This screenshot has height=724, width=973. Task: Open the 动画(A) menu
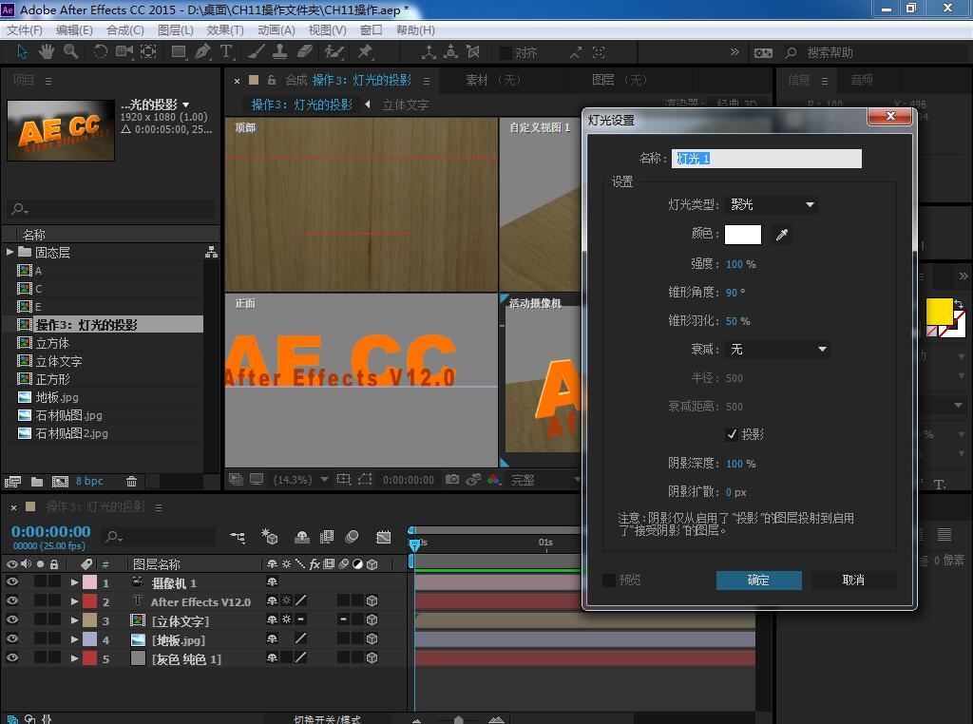pos(277,29)
